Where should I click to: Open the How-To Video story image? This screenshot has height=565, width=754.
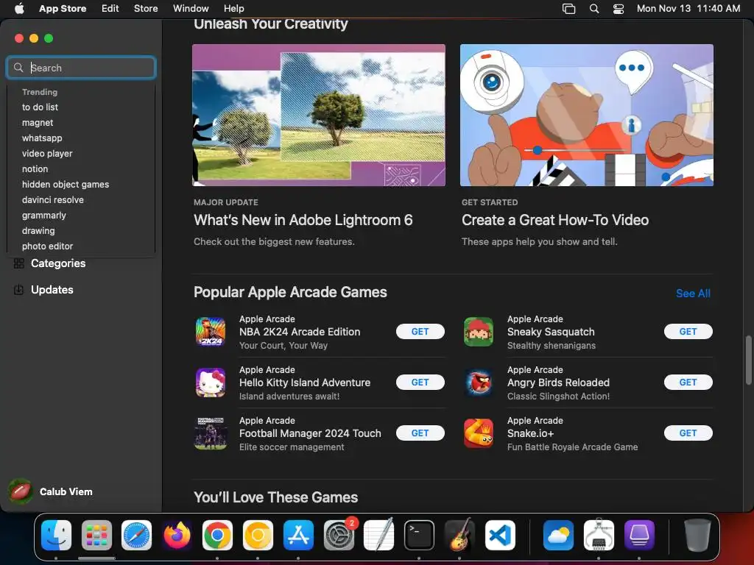tap(587, 115)
